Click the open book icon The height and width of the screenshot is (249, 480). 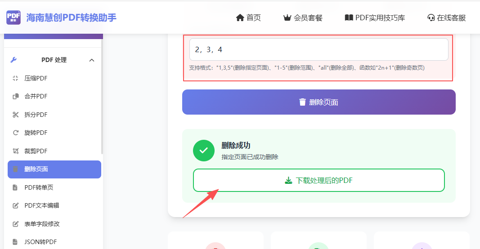pyautogui.click(x=349, y=18)
